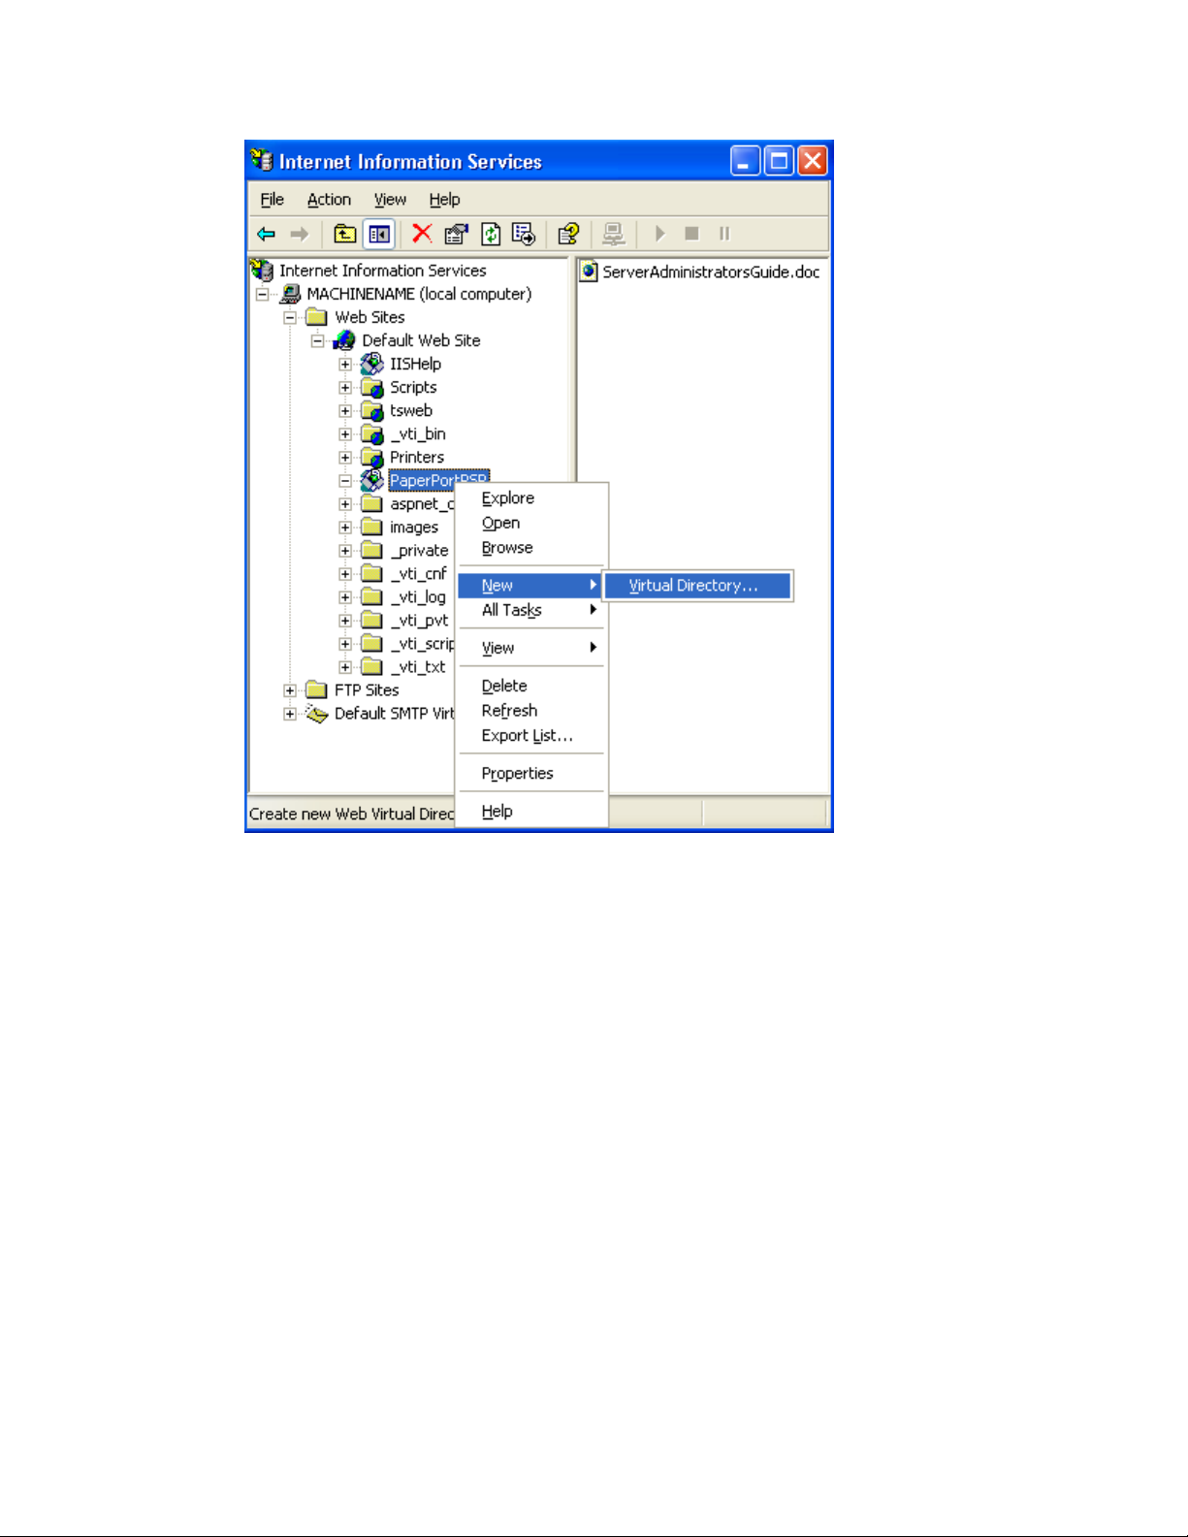Image resolution: width=1188 pixels, height=1537 pixels.
Task: Select the Internet Information Services root node
Action: (382, 271)
